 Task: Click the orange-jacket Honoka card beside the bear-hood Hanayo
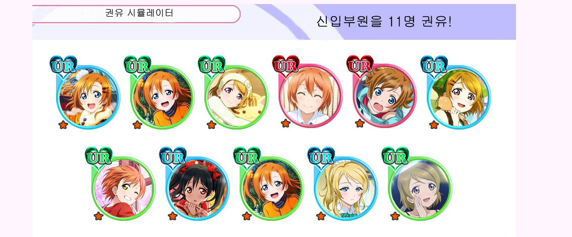(162, 97)
